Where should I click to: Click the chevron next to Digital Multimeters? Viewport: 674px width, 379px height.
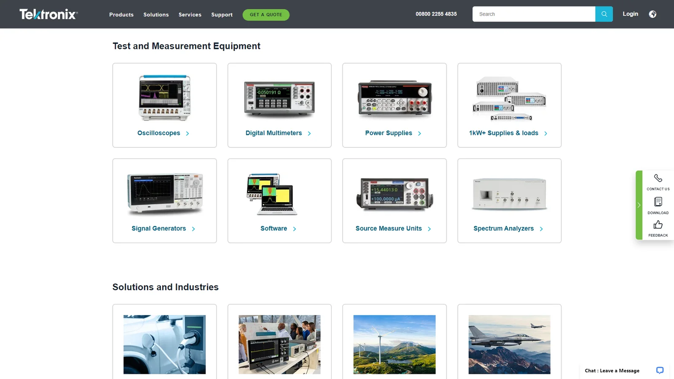[309, 133]
